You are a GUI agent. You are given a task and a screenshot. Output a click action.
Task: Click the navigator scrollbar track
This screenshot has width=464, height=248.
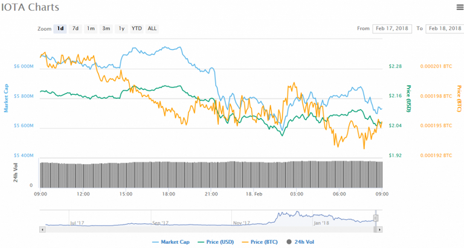210,229
